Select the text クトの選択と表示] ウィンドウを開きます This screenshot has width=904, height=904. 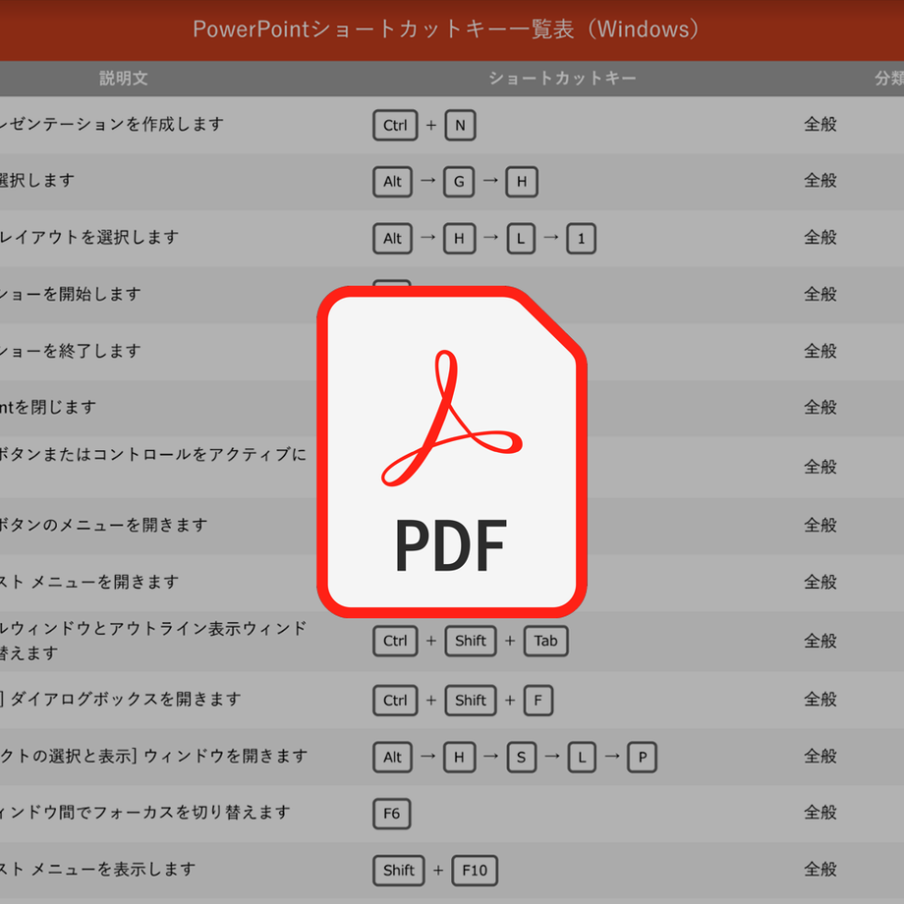coord(154,756)
